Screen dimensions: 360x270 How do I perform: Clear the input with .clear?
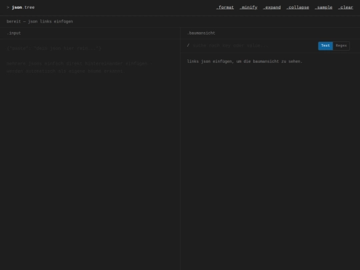(x=345, y=7)
